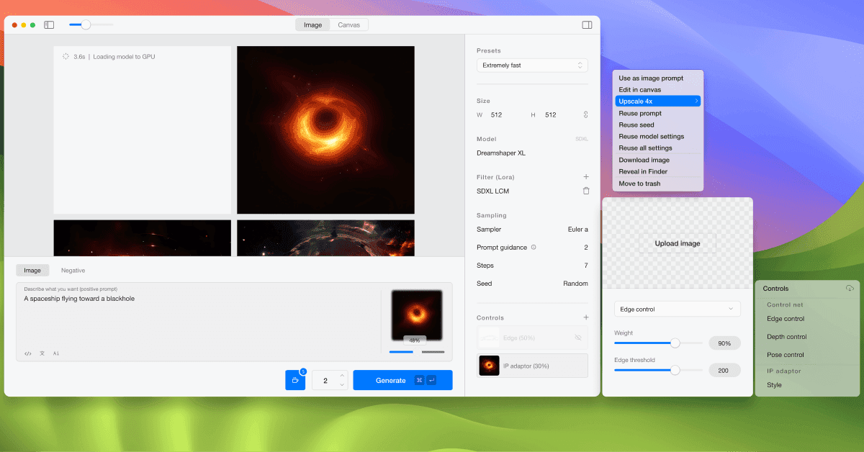Click the loading image placeholder tile
Screen dimensions: 864x452
pyautogui.click(x=143, y=130)
